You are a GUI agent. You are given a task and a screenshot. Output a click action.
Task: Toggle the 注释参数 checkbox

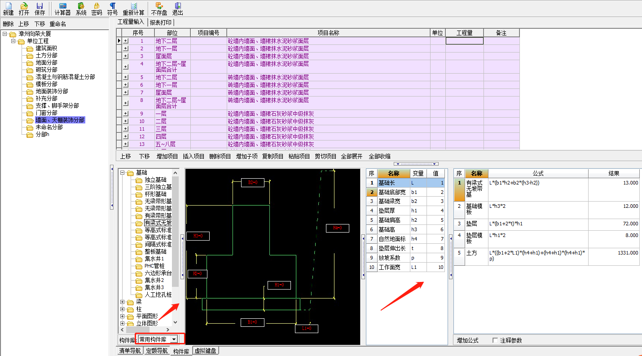click(x=495, y=340)
